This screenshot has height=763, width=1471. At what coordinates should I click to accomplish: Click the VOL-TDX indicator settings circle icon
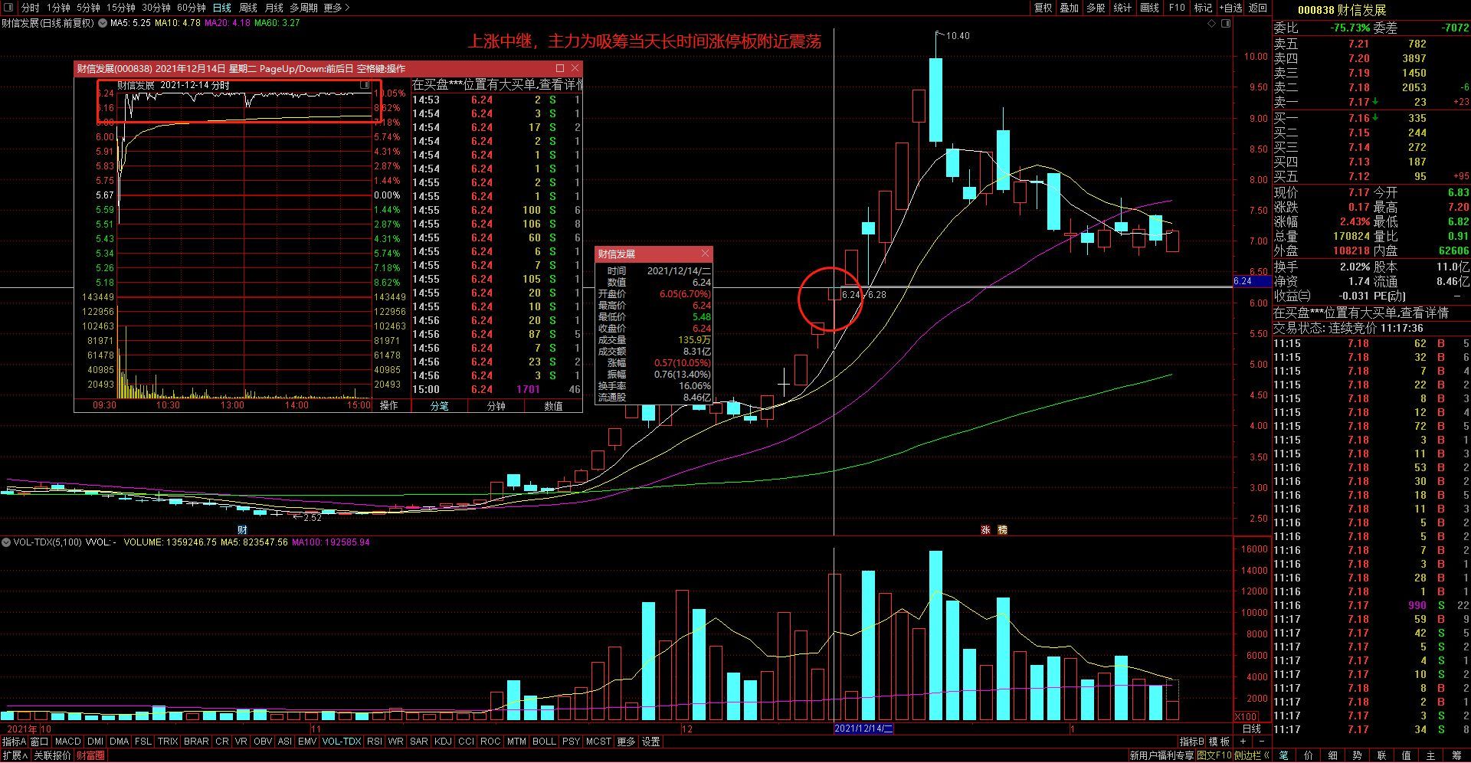click(x=6, y=542)
